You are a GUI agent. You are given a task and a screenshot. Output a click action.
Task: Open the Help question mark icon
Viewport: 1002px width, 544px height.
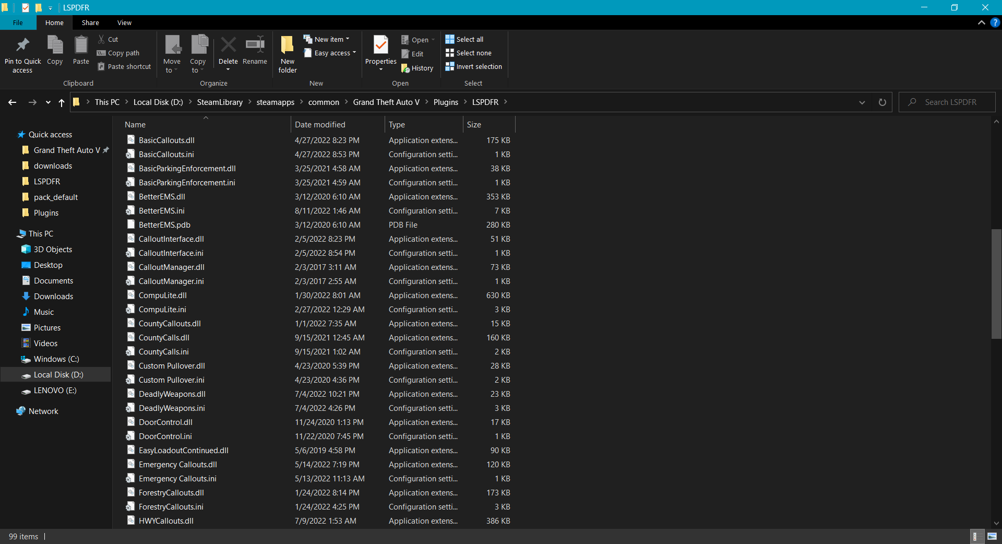(995, 22)
